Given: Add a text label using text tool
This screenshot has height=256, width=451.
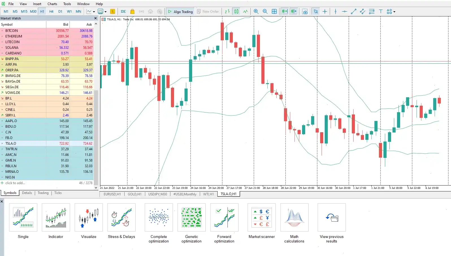Looking at the screenshot, I should [381, 12].
